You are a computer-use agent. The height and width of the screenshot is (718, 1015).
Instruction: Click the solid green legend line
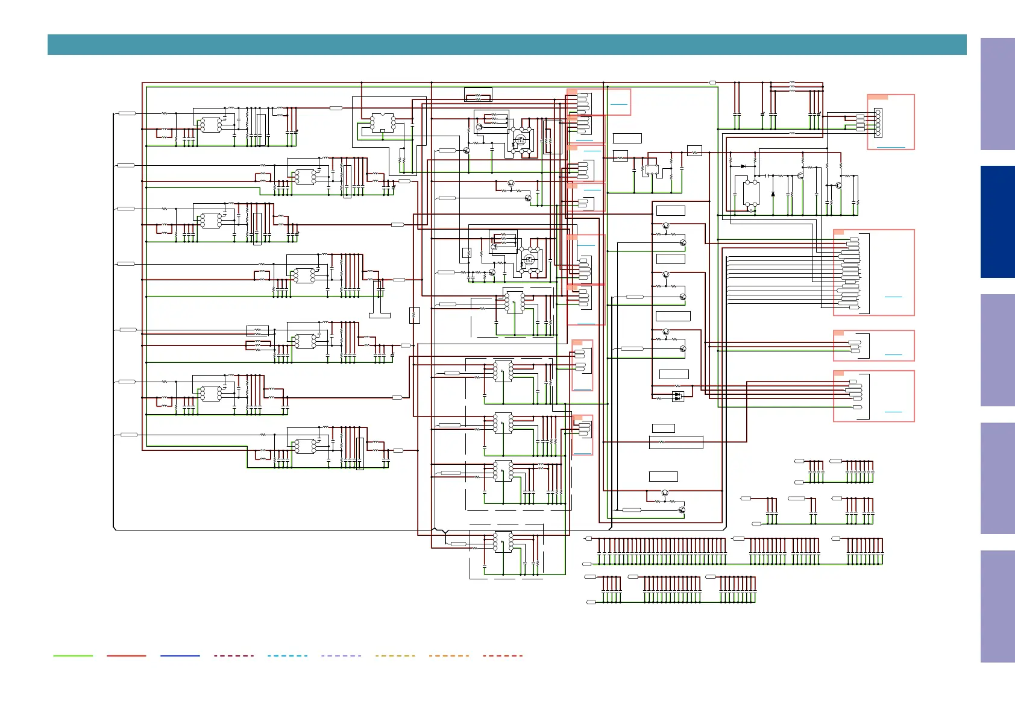coord(73,655)
